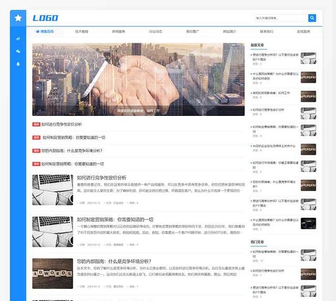Open pinned link 如何进行竞争性定价分析
Viewport: 336px width, 301px height.
coord(62,124)
